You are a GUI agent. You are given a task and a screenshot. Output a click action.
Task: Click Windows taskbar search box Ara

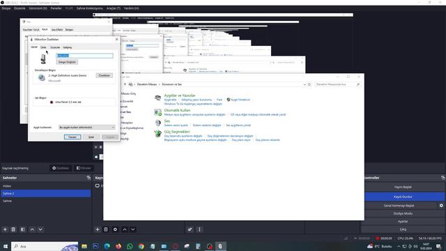coord(45,246)
